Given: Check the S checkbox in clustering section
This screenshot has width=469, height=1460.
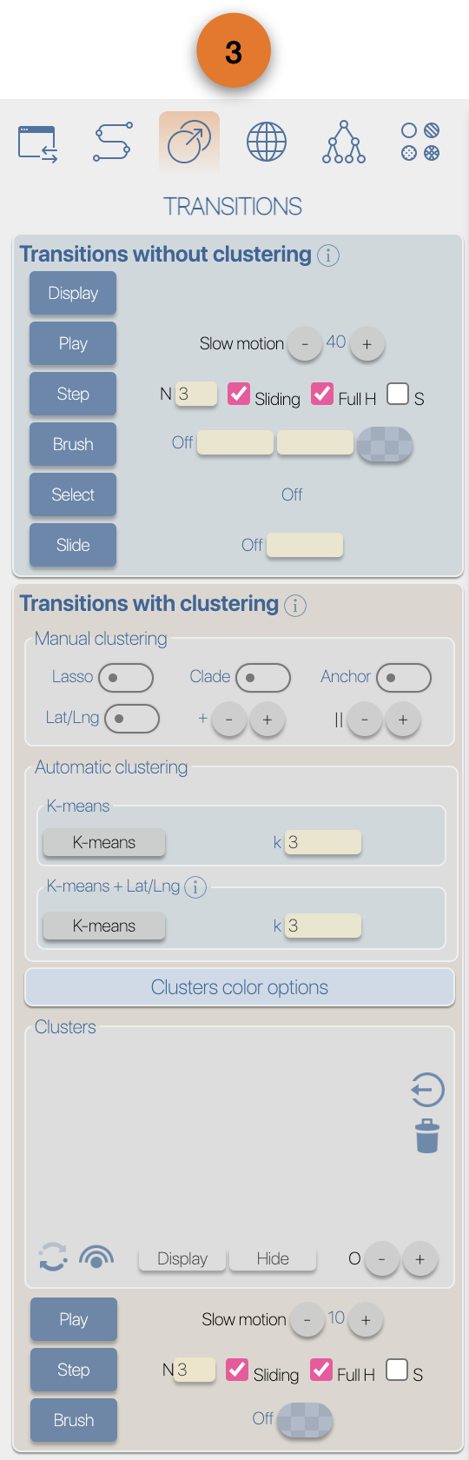Looking at the screenshot, I should pos(397,1370).
